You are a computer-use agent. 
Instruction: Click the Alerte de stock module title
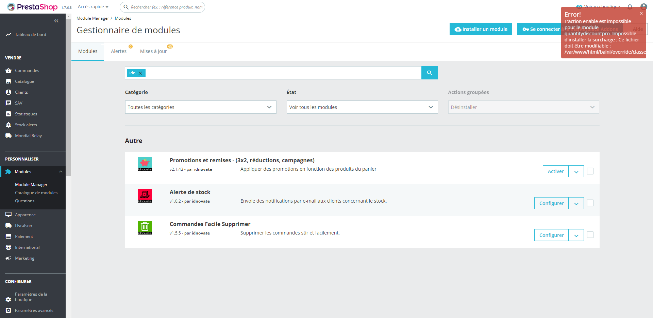click(x=190, y=192)
